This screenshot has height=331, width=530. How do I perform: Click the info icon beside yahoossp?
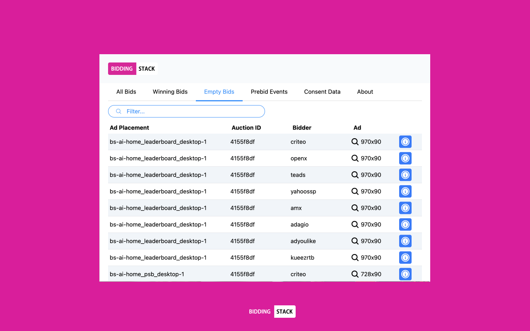point(405,191)
